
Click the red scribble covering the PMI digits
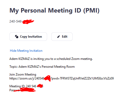click(x=28, y=22)
